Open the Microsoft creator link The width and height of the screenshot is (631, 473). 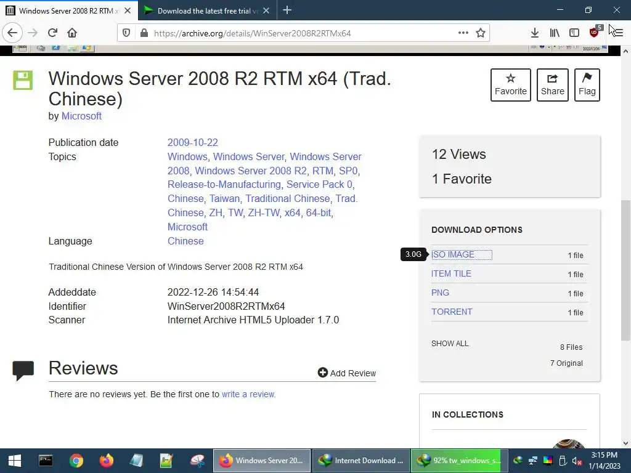pos(81,116)
